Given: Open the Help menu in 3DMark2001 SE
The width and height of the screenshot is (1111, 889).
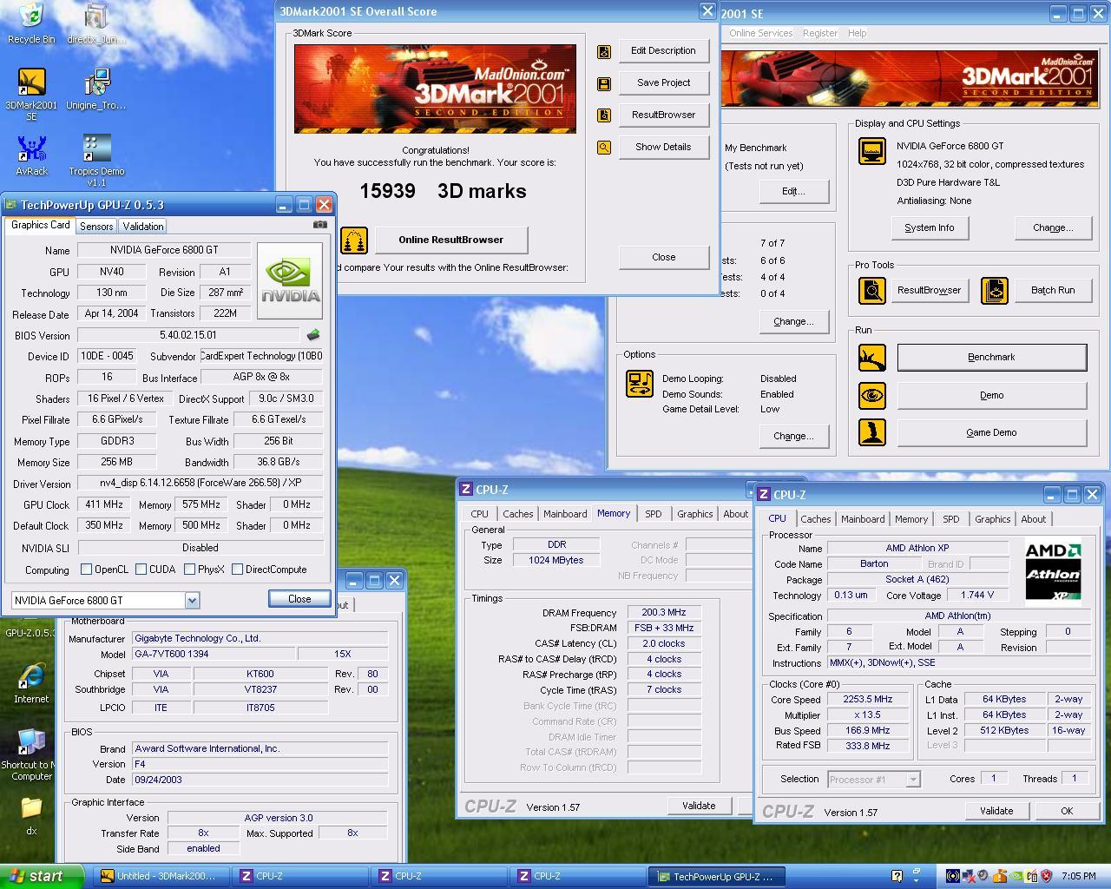Looking at the screenshot, I should click(857, 33).
